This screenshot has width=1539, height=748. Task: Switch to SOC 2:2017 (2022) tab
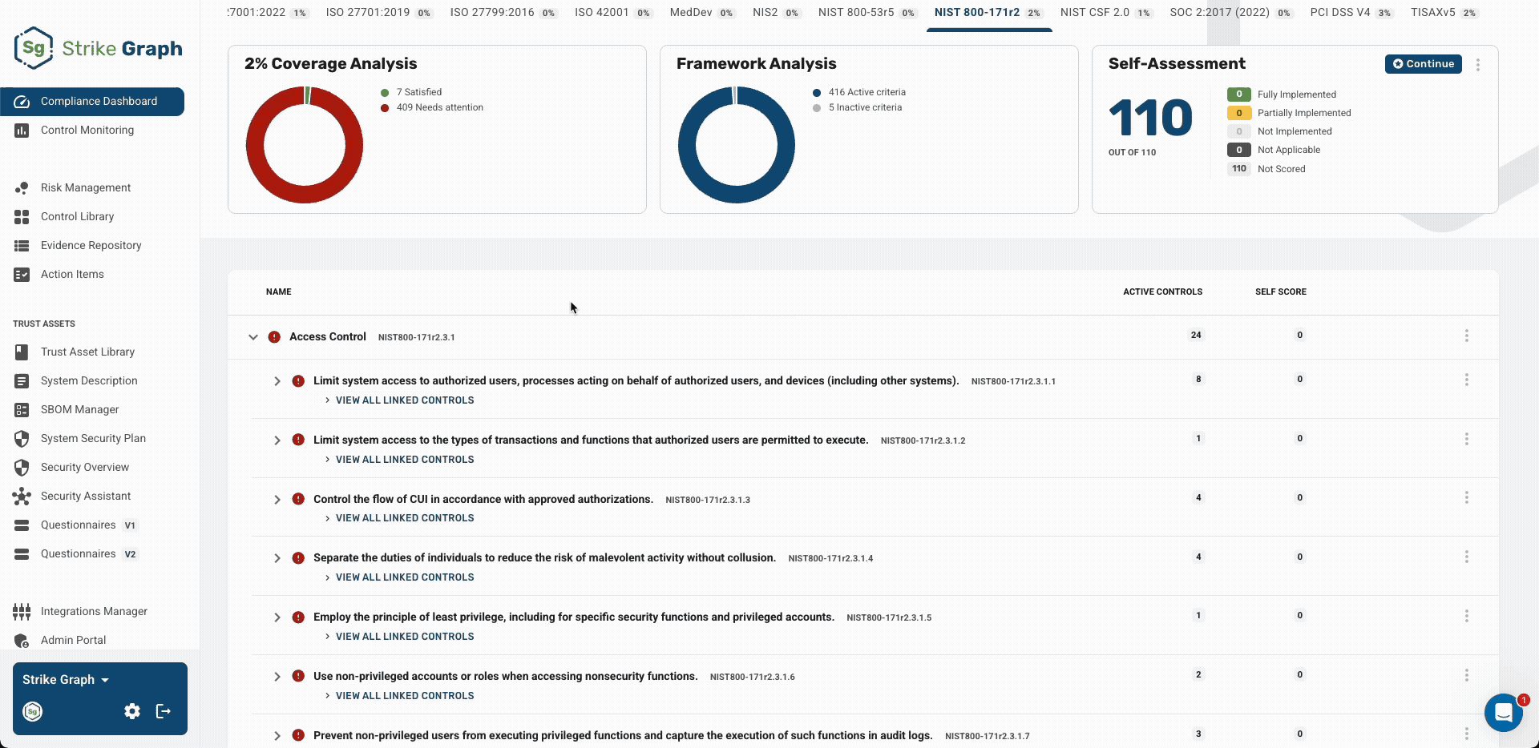1230,13
